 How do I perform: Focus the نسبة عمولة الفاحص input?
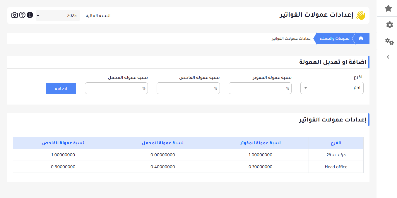(x=188, y=88)
